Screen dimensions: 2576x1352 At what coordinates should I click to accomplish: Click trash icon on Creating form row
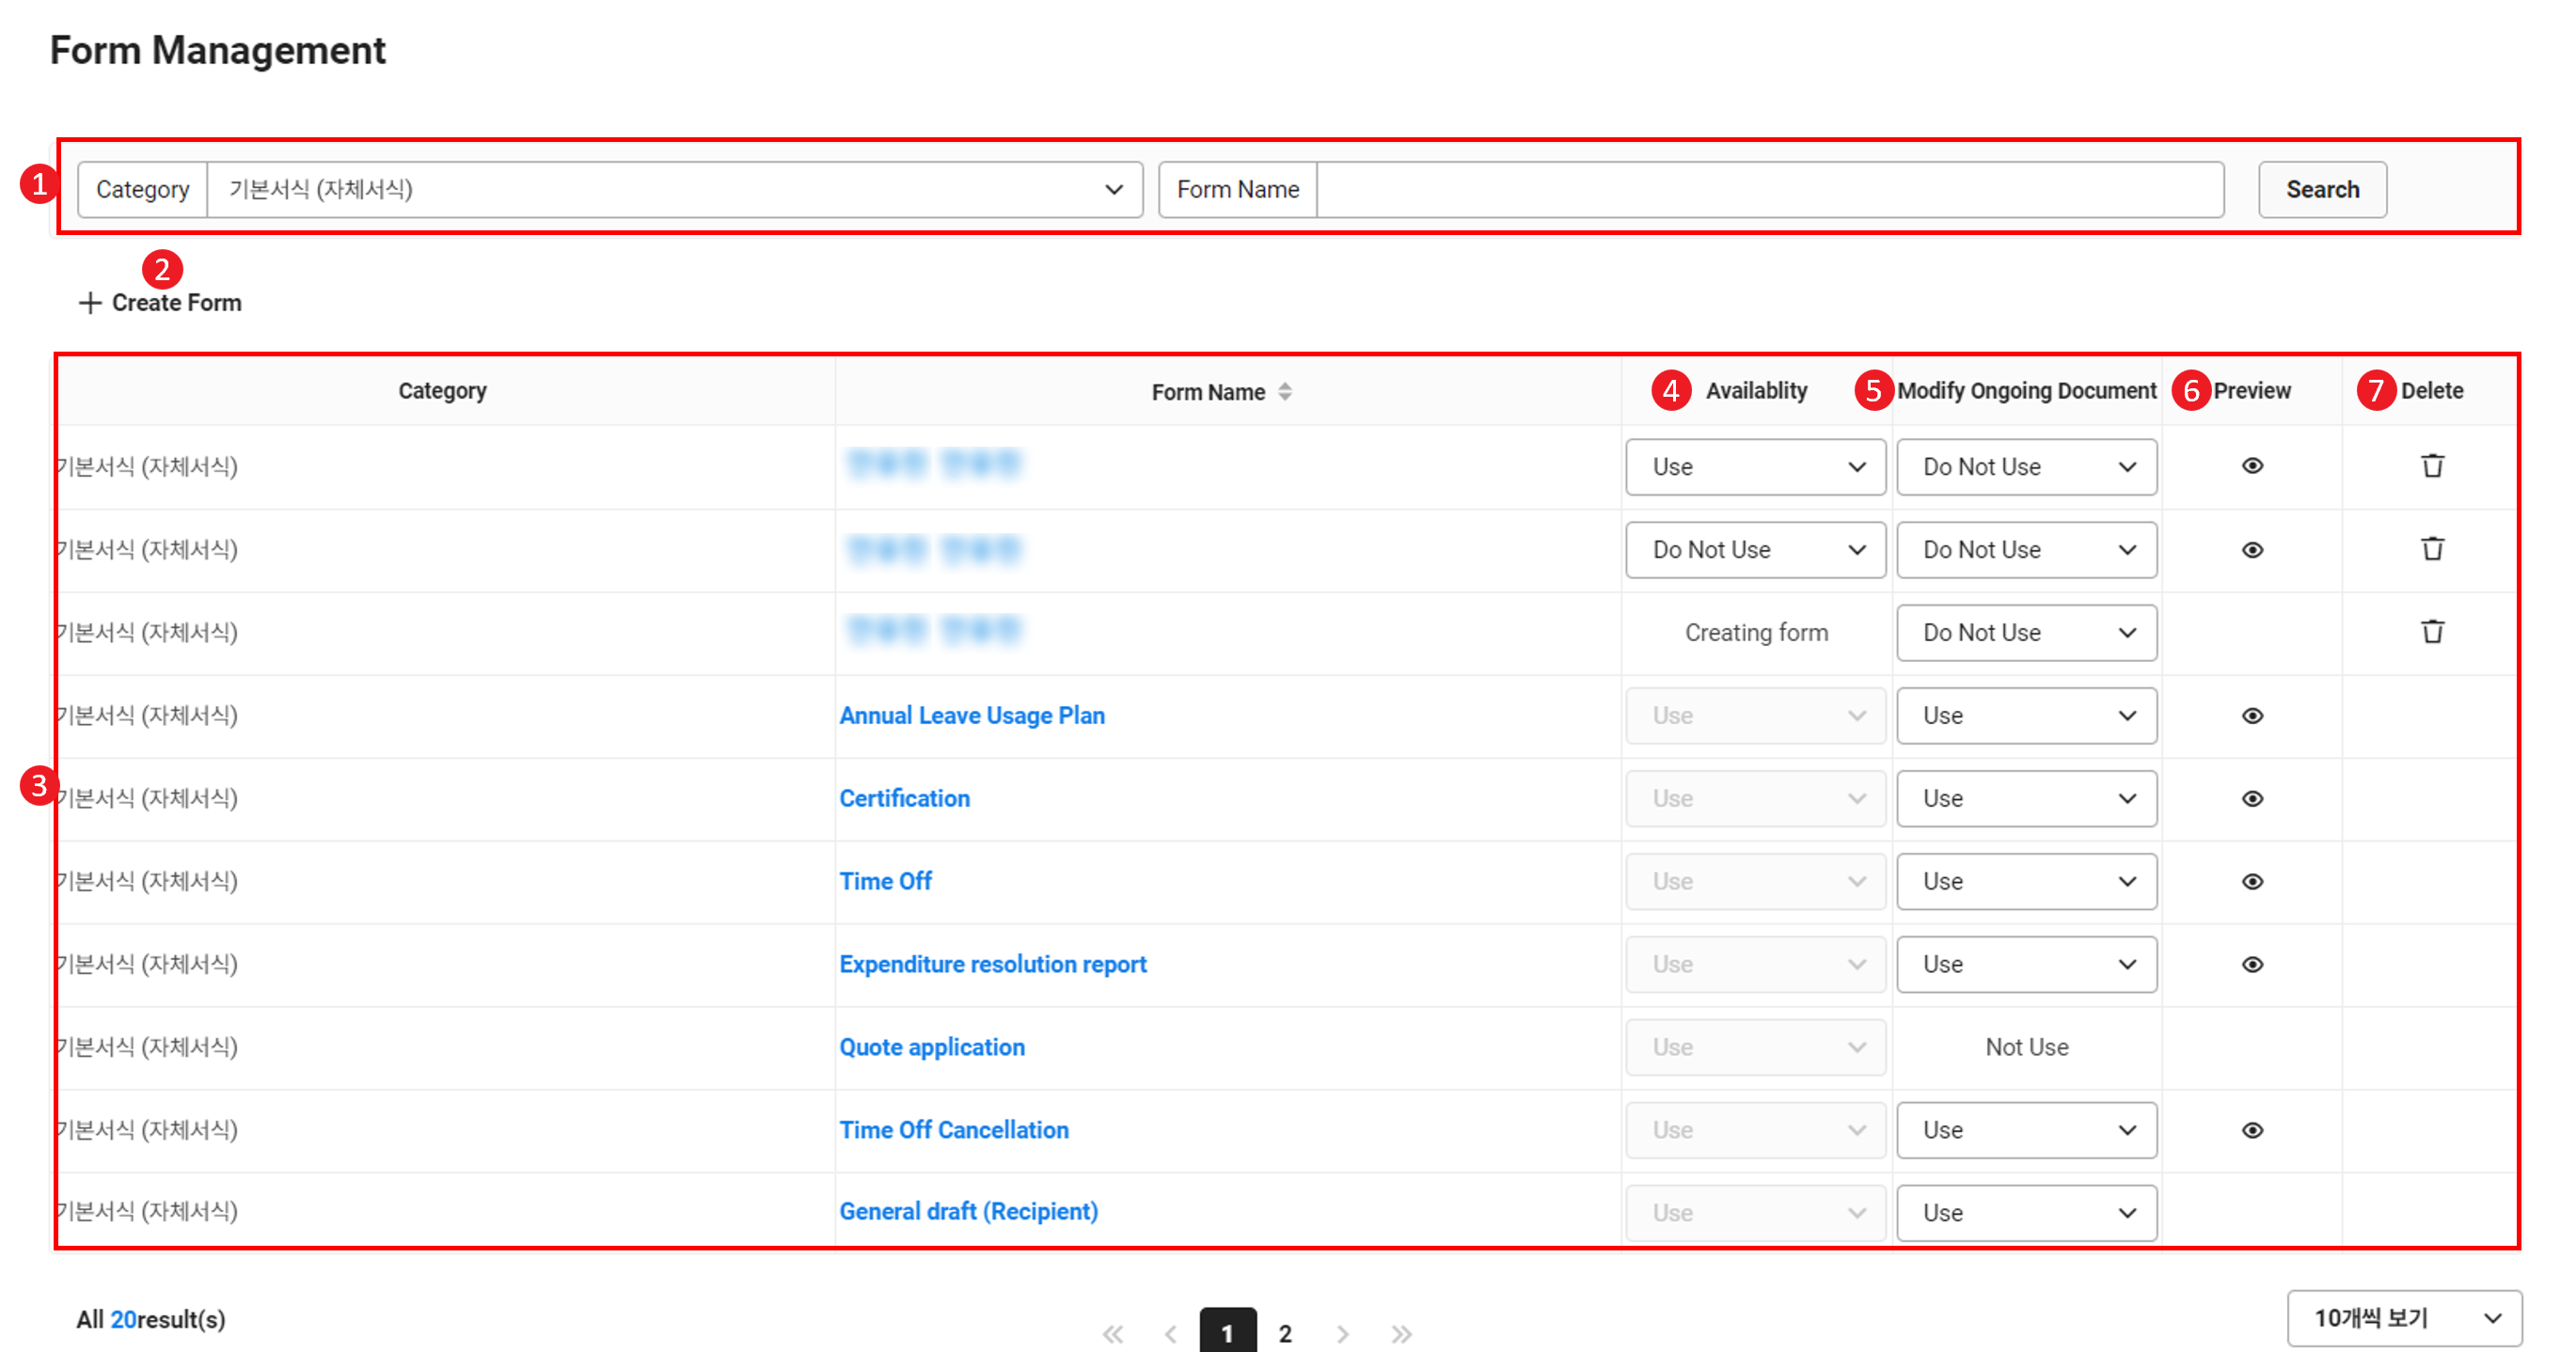pyautogui.click(x=2432, y=632)
